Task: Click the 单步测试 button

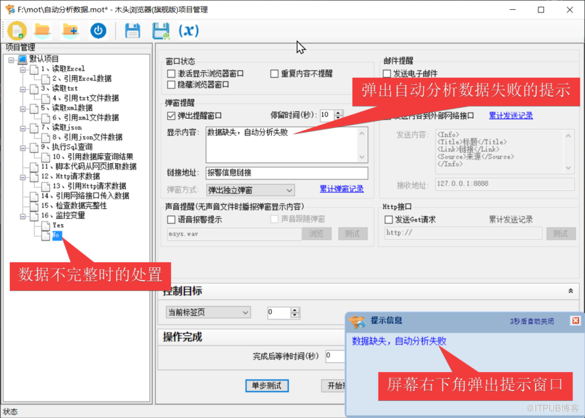Action: click(267, 386)
